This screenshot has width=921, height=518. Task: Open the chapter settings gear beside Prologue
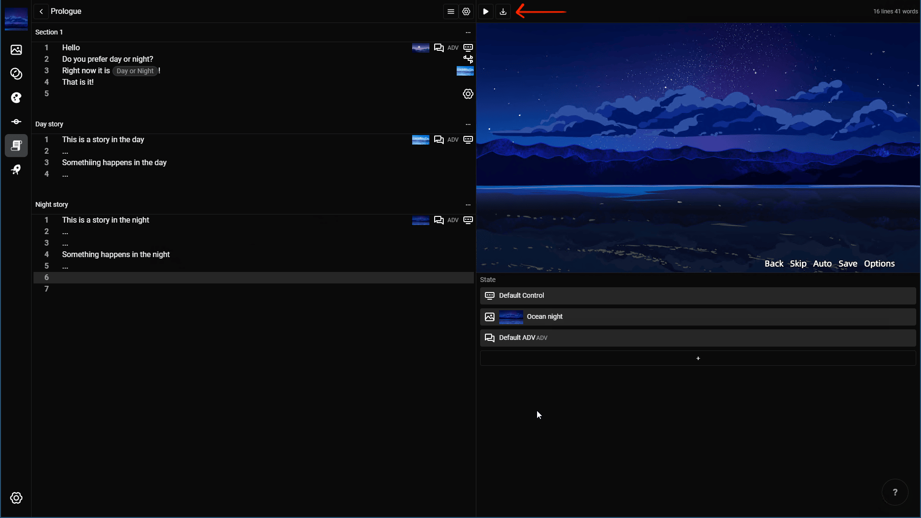pyautogui.click(x=466, y=11)
